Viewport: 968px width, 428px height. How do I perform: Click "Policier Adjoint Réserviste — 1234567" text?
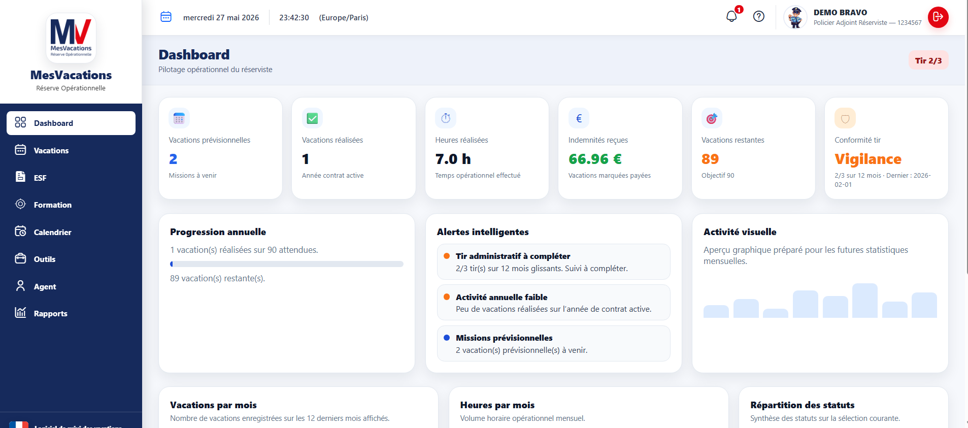[867, 22]
